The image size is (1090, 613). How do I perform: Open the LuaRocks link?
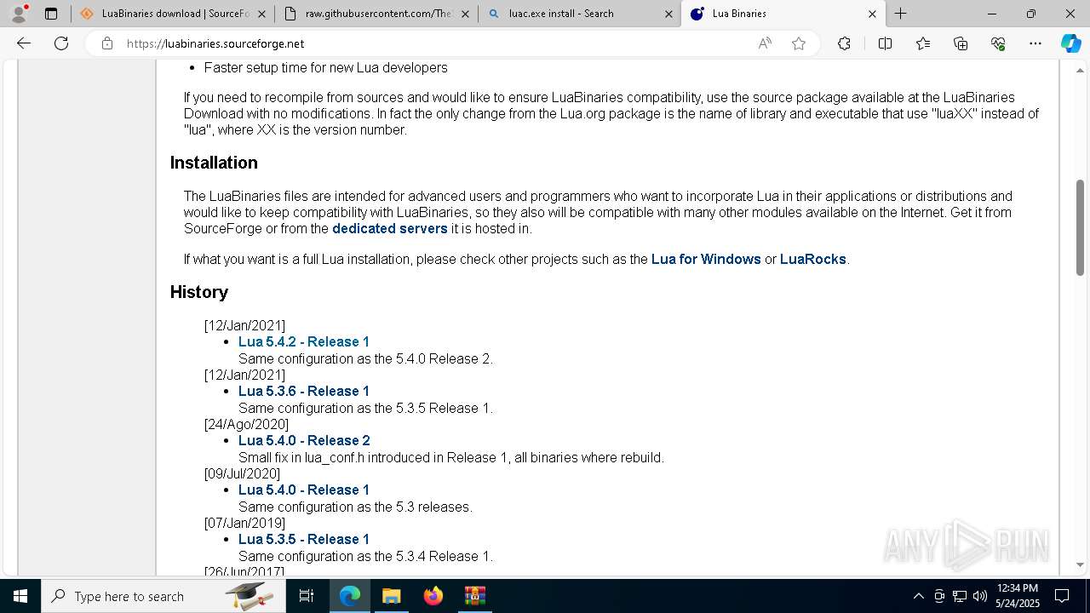[x=813, y=259]
